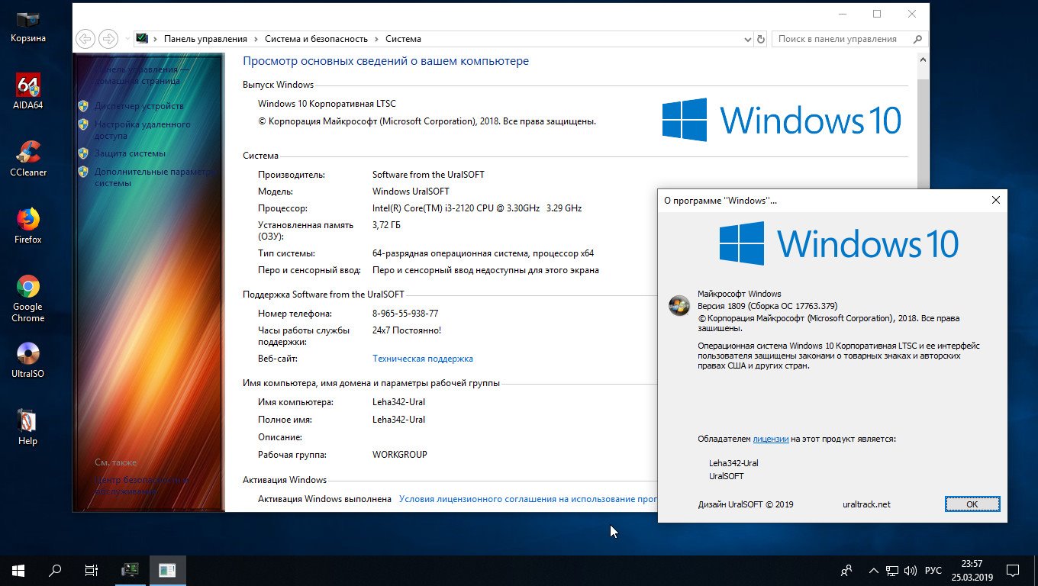Select Панель управления breadcrumb
This screenshot has width=1038, height=586.
205,39
